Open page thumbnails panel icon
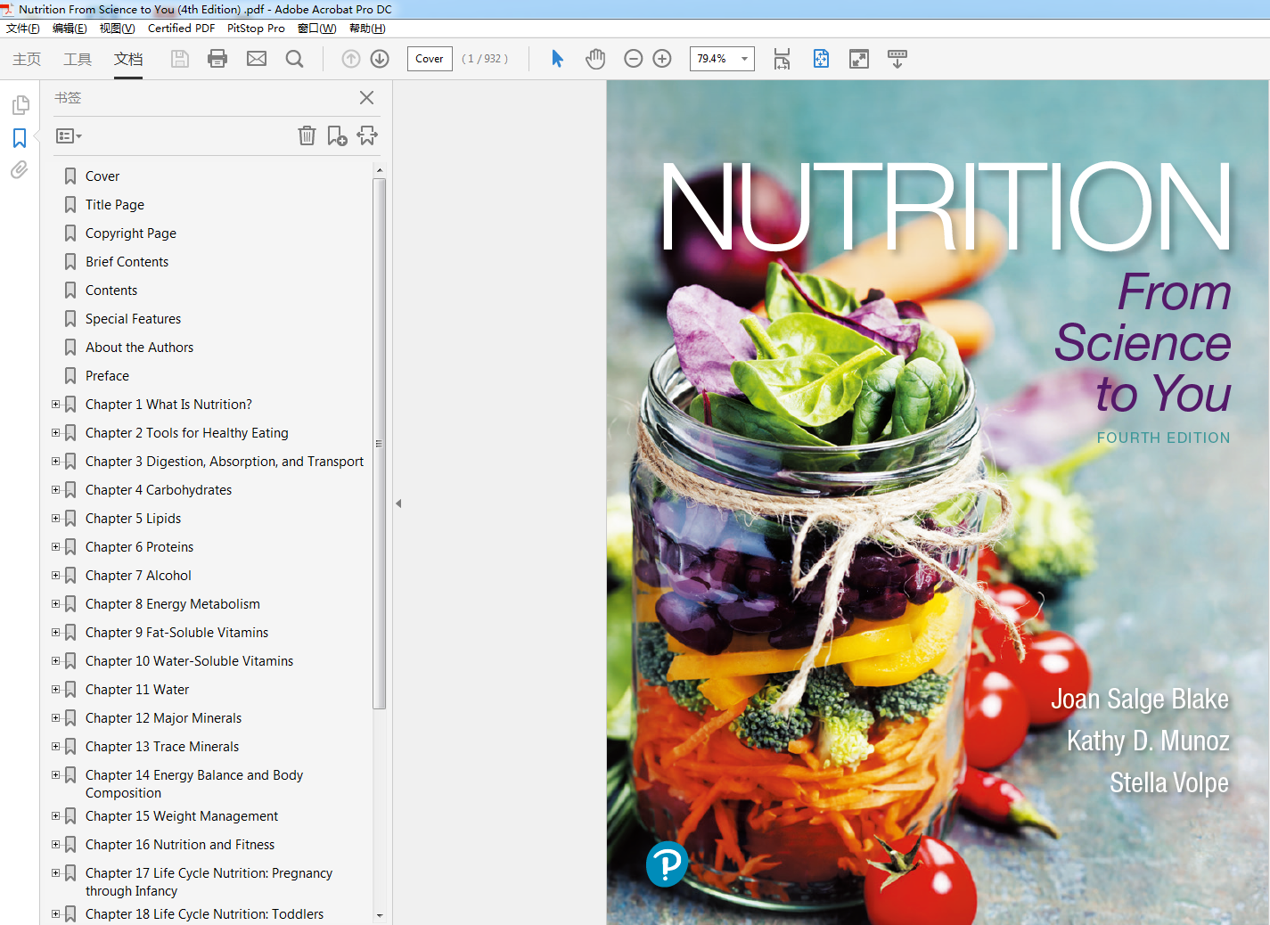Screen dimensions: 1270x925 (20, 106)
